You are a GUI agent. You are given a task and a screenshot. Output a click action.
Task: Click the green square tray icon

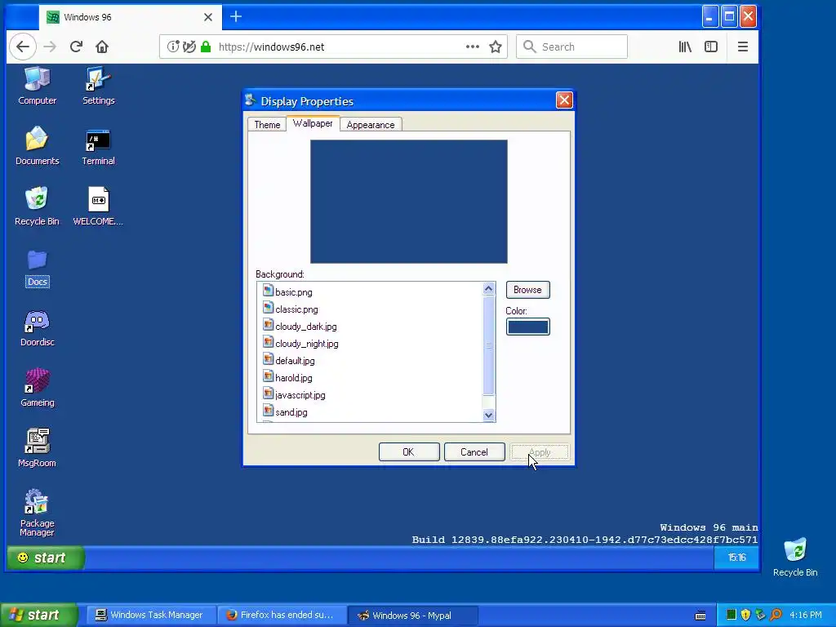coord(731,616)
